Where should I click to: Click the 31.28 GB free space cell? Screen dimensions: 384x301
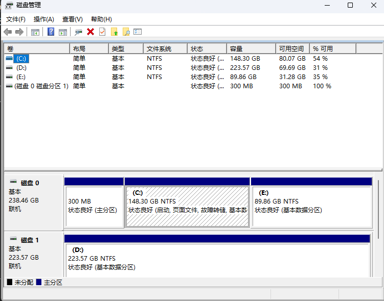point(292,77)
